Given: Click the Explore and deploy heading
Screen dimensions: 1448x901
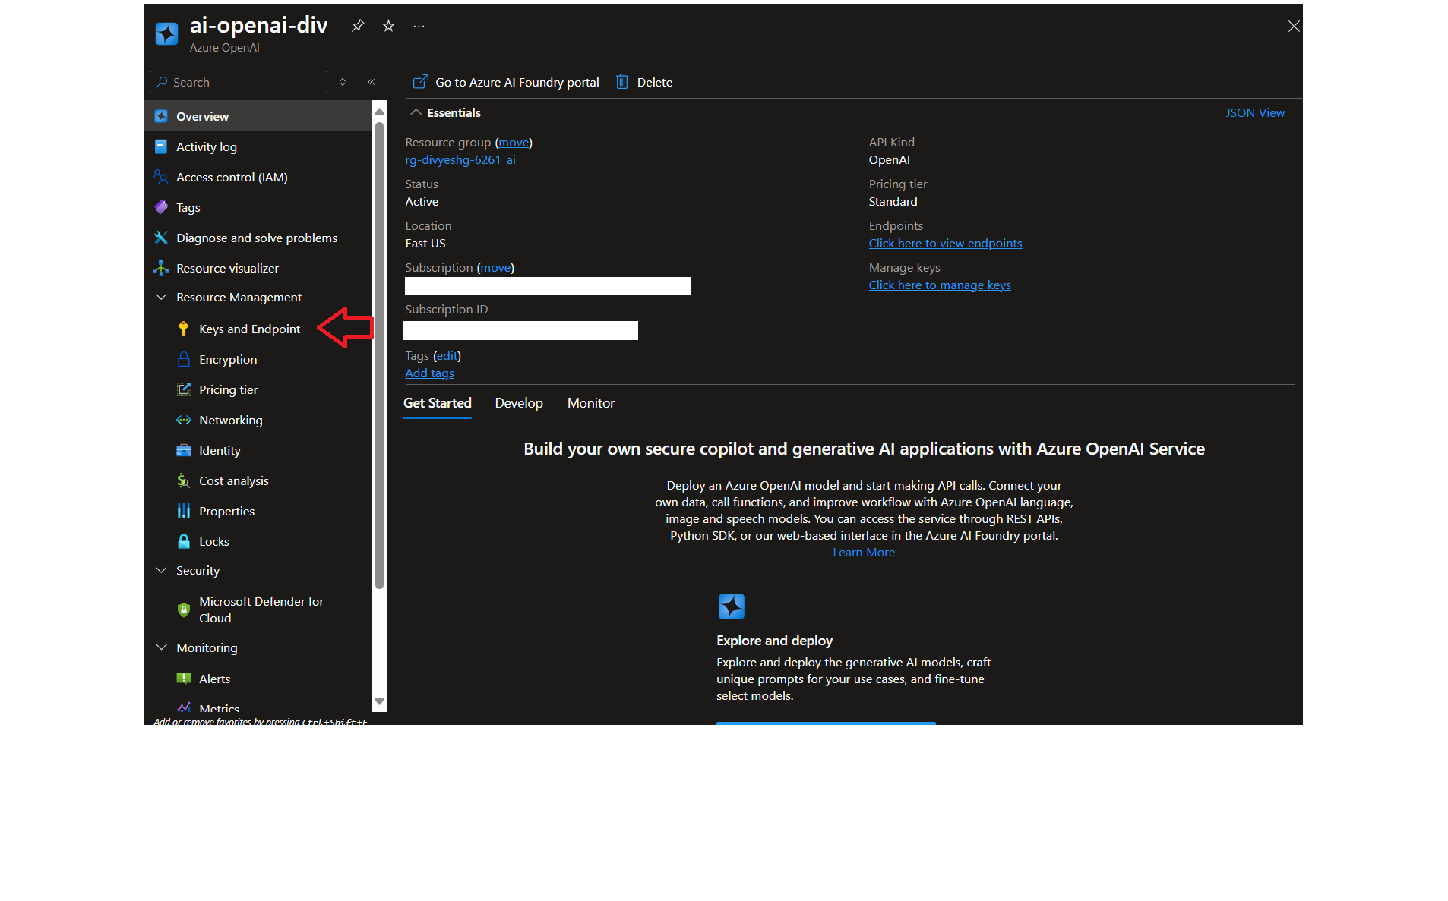Looking at the screenshot, I should [x=774, y=641].
